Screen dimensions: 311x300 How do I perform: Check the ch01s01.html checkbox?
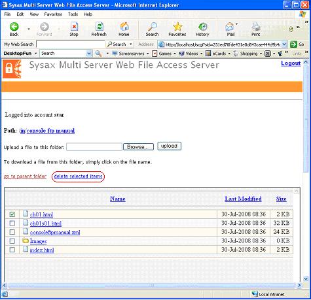(x=12, y=224)
